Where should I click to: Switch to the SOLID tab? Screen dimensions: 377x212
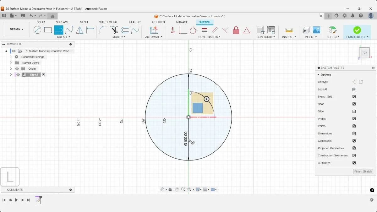[x=41, y=22]
